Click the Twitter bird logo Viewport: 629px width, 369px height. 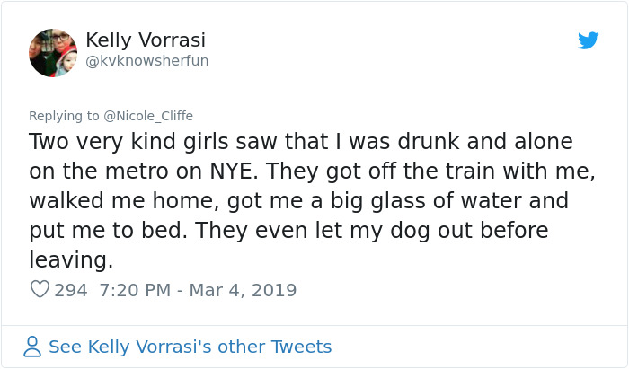(x=588, y=40)
